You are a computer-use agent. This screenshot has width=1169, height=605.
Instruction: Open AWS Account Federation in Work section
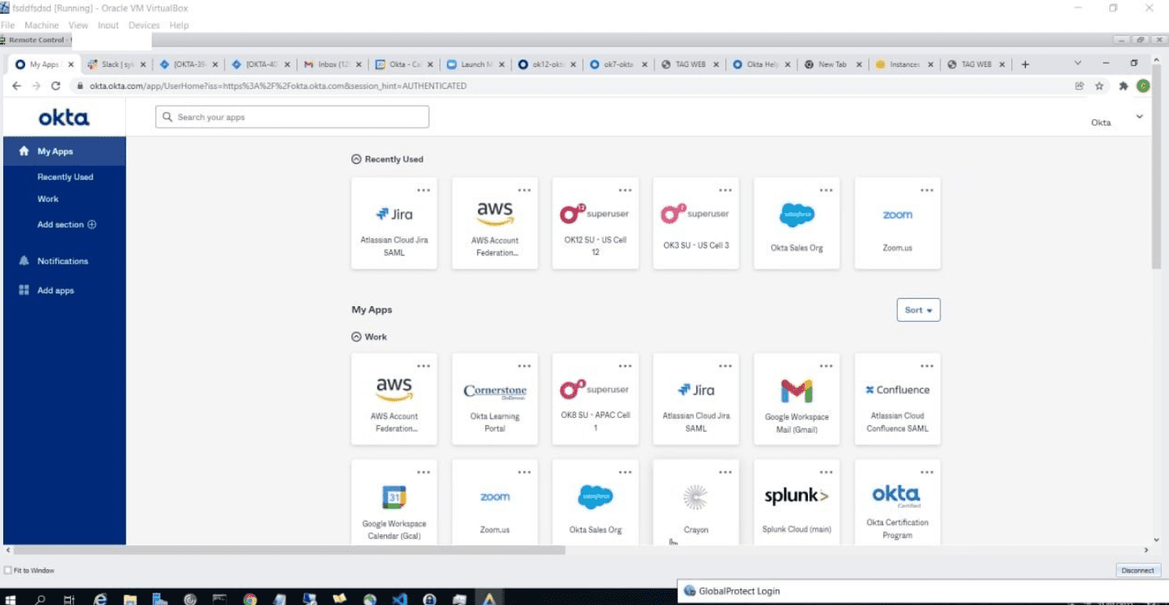tap(394, 398)
